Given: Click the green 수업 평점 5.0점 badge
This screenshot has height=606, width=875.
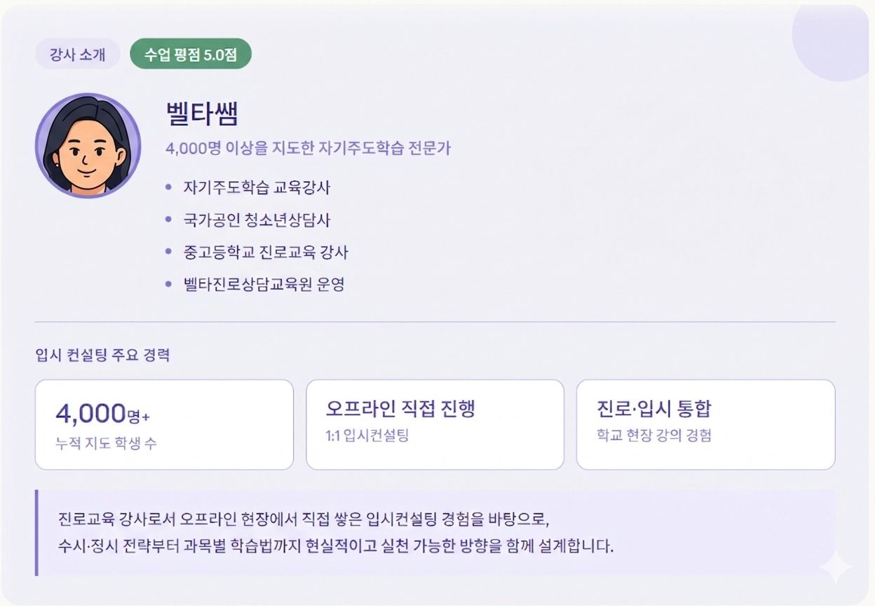Looking at the screenshot, I should pos(191,54).
